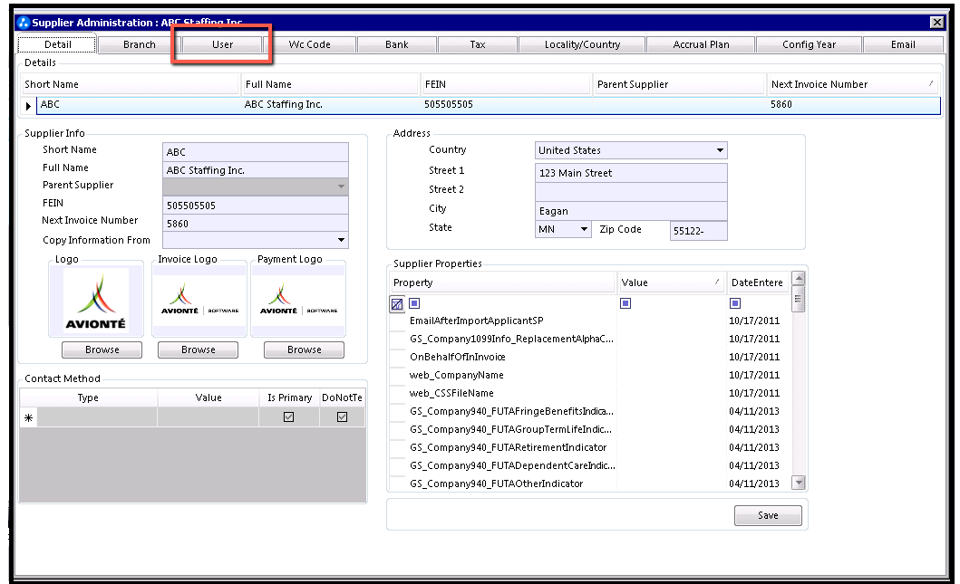Click Browse under the Logo image
Screen dimensions: 960x584
click(102, 349)
